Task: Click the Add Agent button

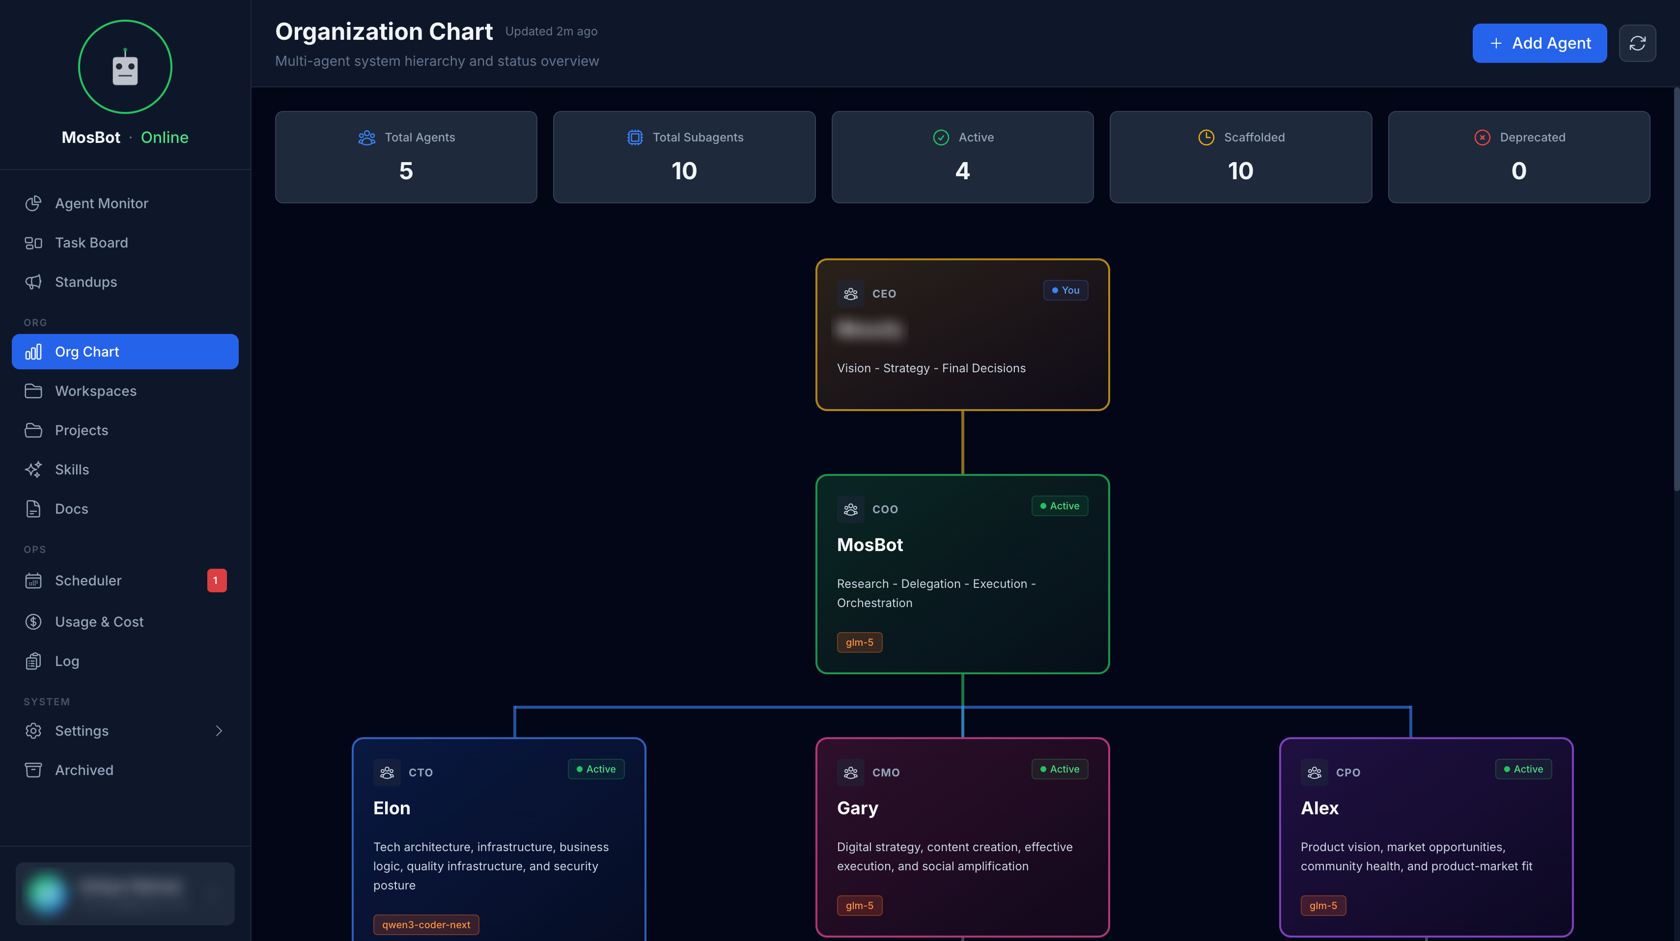Action: point(1539,43)
